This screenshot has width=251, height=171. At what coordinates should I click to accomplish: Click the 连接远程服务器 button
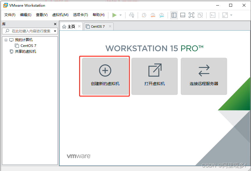[204, 76]
